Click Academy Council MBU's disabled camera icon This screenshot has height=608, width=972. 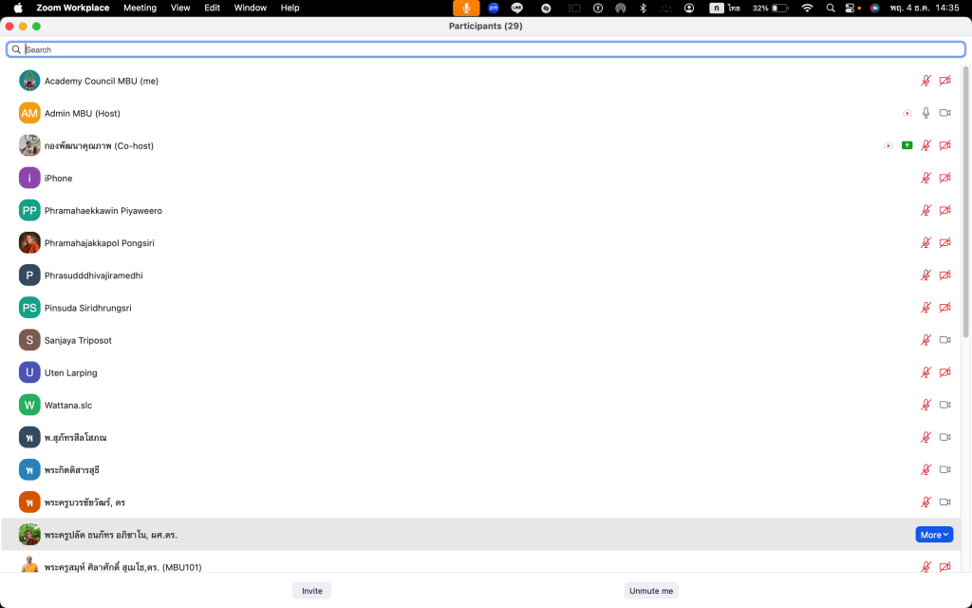(944, 81)
